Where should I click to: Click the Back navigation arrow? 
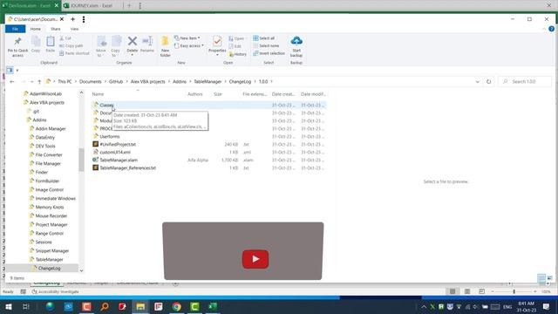point(12,81)
